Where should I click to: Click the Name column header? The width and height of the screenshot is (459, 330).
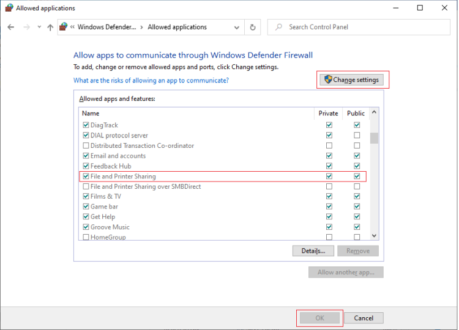[196, 114]
